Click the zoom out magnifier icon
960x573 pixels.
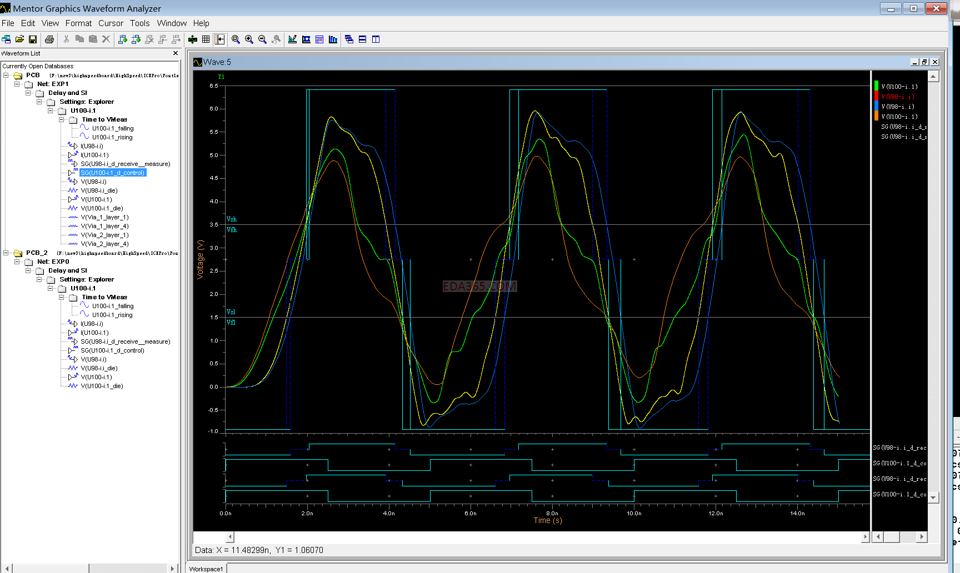point(262,39)
